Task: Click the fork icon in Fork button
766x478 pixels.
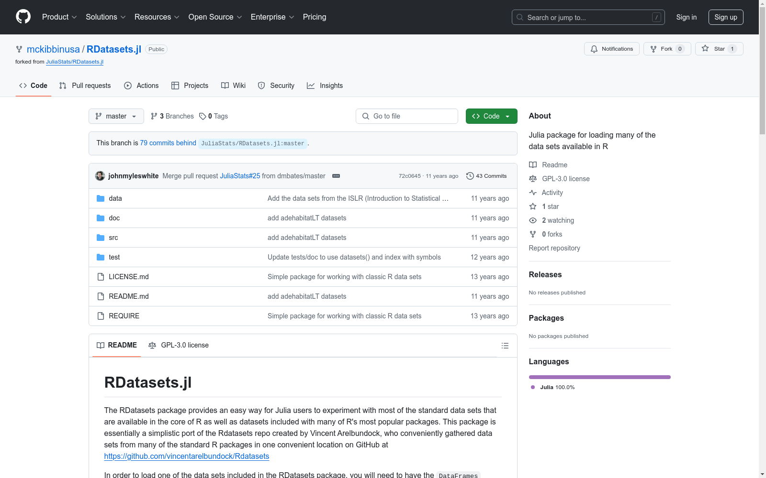Action: tap(653, 49)
